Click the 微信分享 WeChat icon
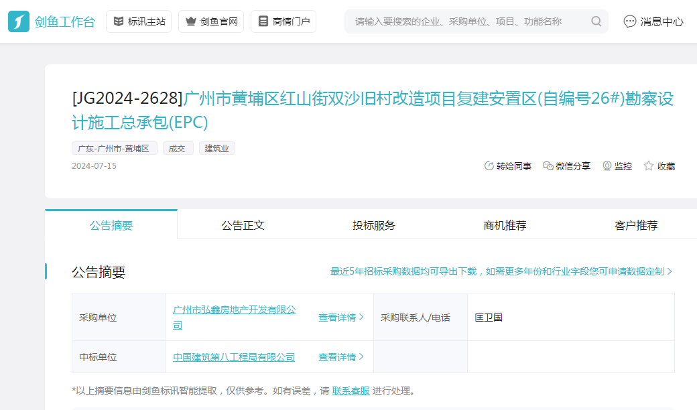 click(548, 166)
